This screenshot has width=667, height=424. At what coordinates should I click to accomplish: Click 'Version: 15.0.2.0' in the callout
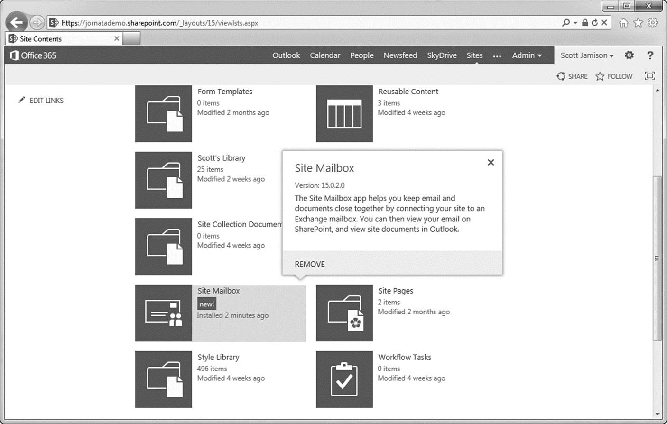tap(320, 185)
